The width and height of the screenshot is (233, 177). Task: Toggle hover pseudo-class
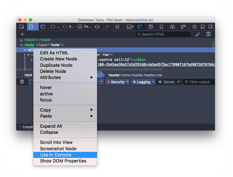coord(65,87)
